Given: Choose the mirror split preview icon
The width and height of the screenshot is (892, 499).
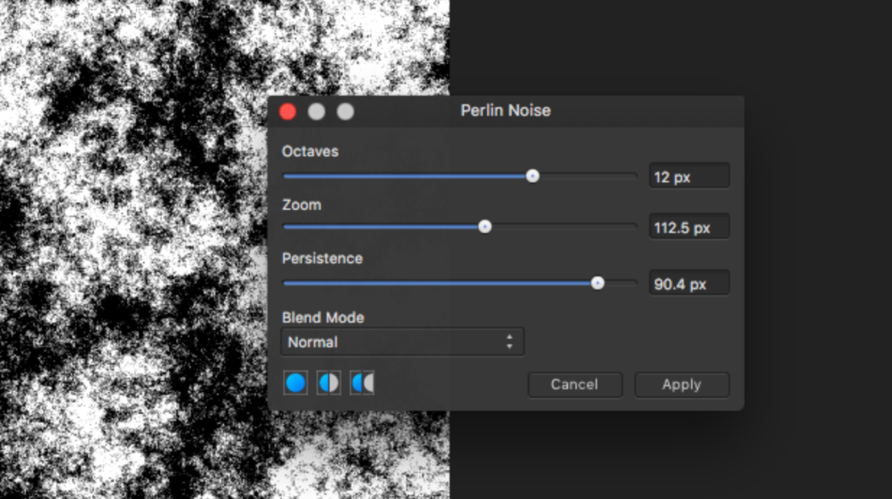Looking at the screenshot, I should pos(362,383).
